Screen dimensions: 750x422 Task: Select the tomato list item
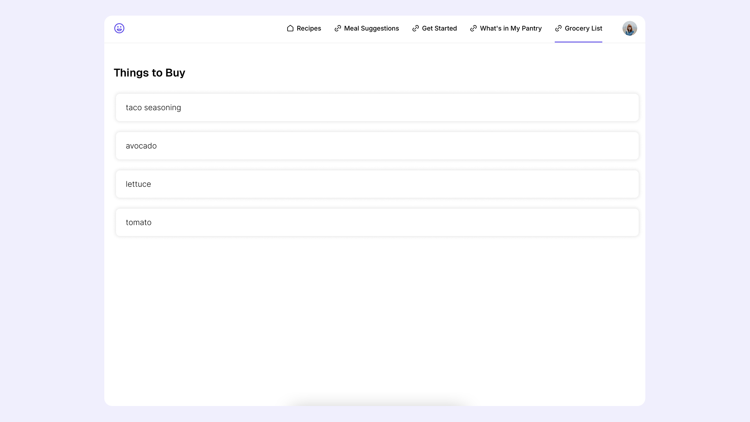(x=377, y=222)
